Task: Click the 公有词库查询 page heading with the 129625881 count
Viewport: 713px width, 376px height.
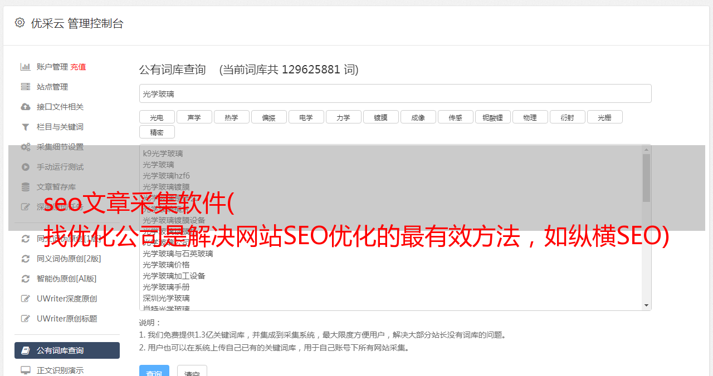Action: tap(249, 70)
